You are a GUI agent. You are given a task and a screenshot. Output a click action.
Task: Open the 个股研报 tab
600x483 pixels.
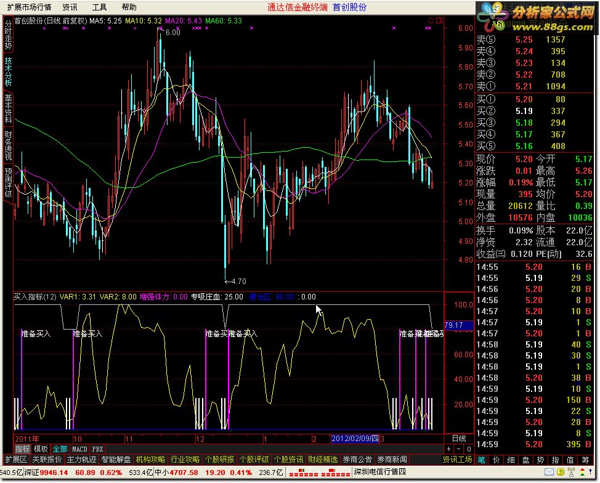tap(219, 459)
